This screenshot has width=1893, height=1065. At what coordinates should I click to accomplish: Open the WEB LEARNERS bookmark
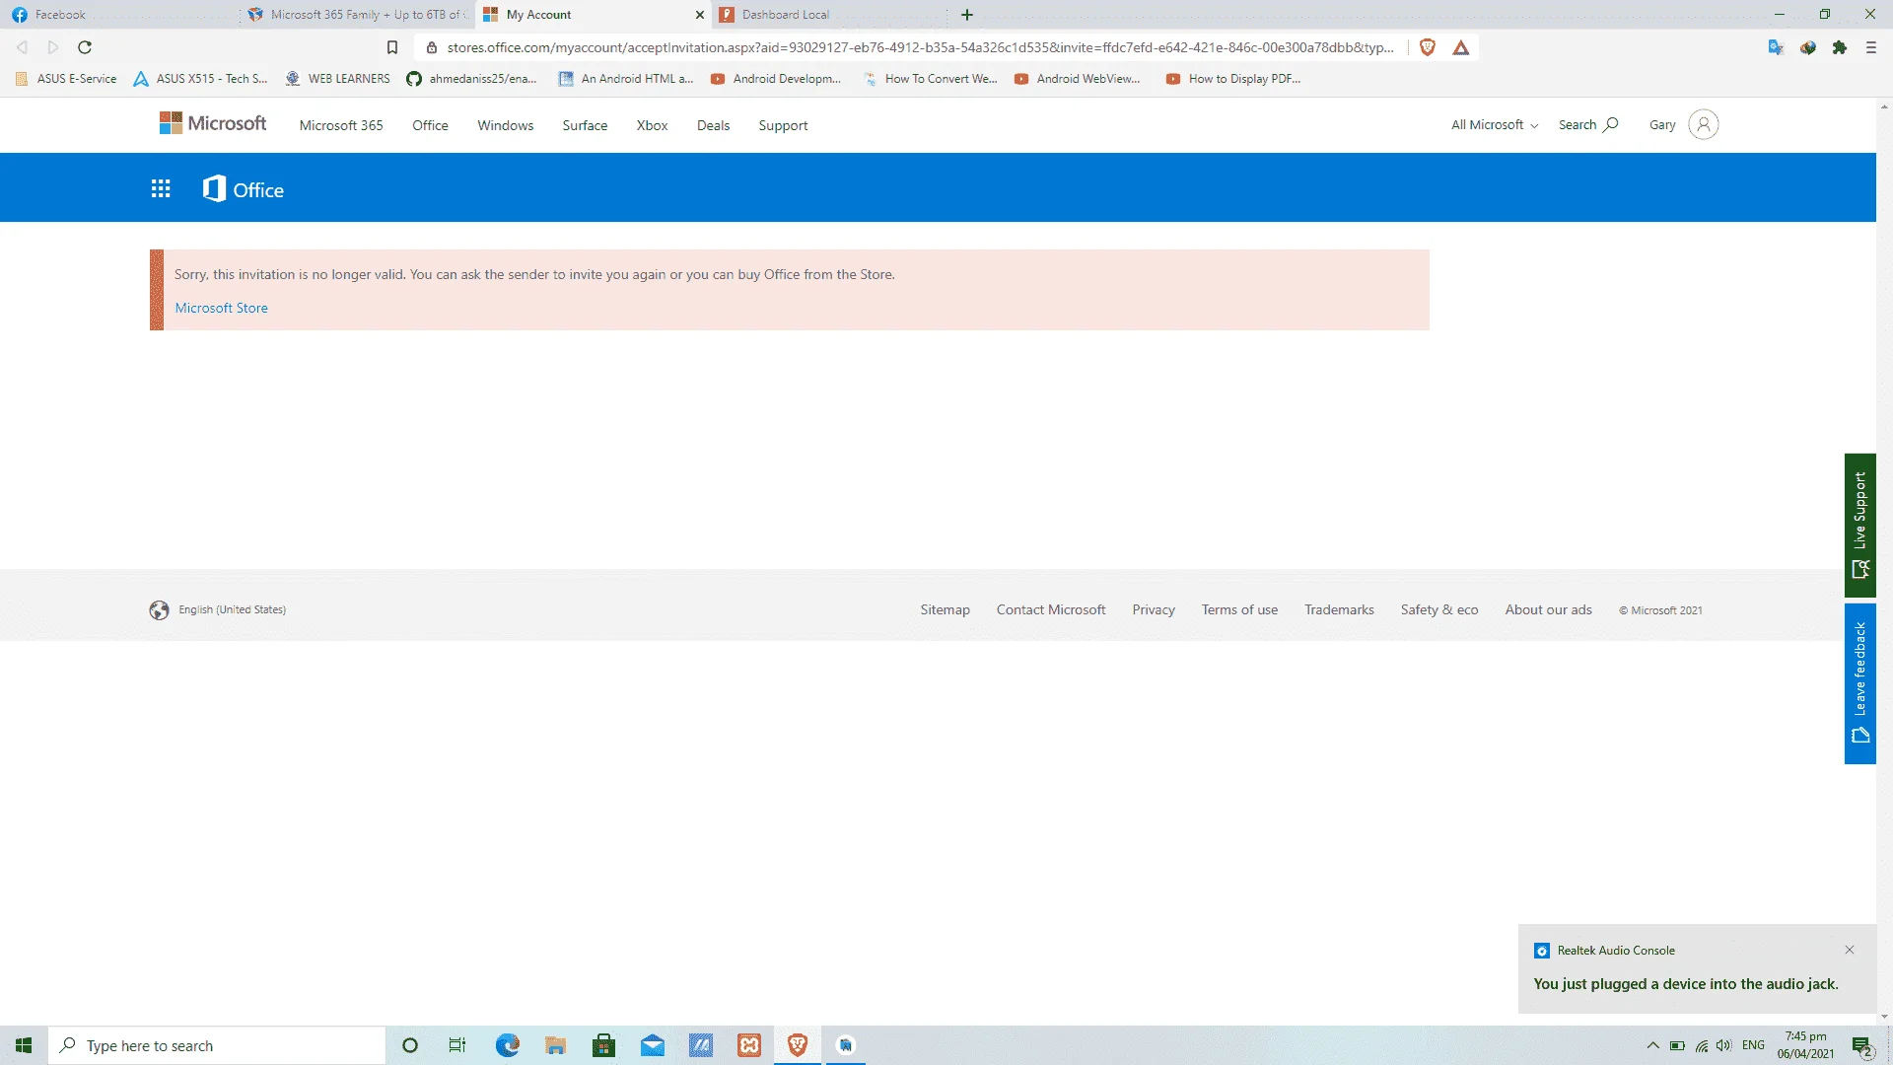[337, 79]
